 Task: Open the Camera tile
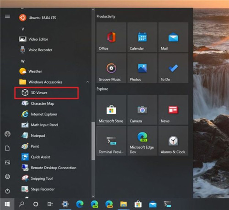(x=142, y=110)
